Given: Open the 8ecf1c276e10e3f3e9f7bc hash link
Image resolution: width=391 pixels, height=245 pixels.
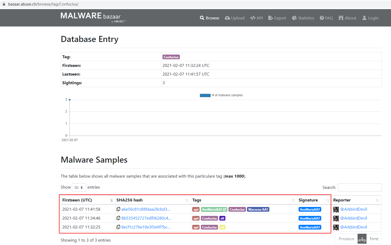Looking at the screenshot, I should click(146, 227).
